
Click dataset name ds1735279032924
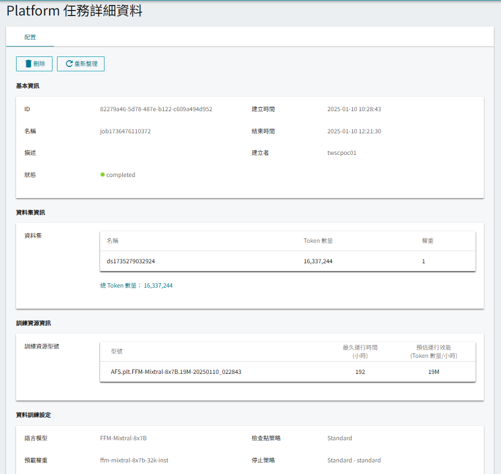pyautogui.click(x=131, y=261)
